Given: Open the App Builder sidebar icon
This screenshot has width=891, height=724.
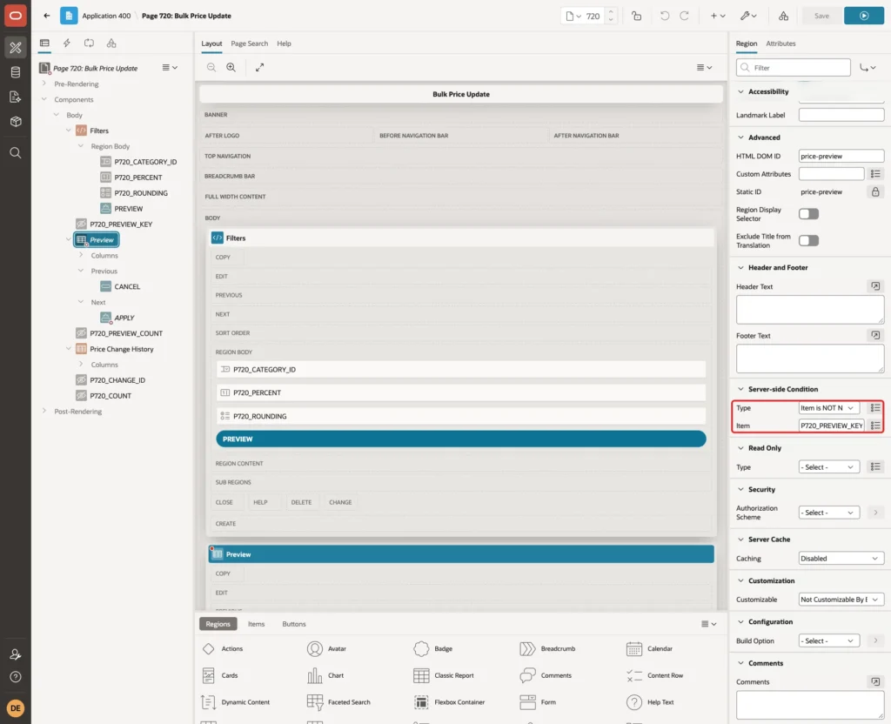Looking at the screenshot, I should 16,47.
